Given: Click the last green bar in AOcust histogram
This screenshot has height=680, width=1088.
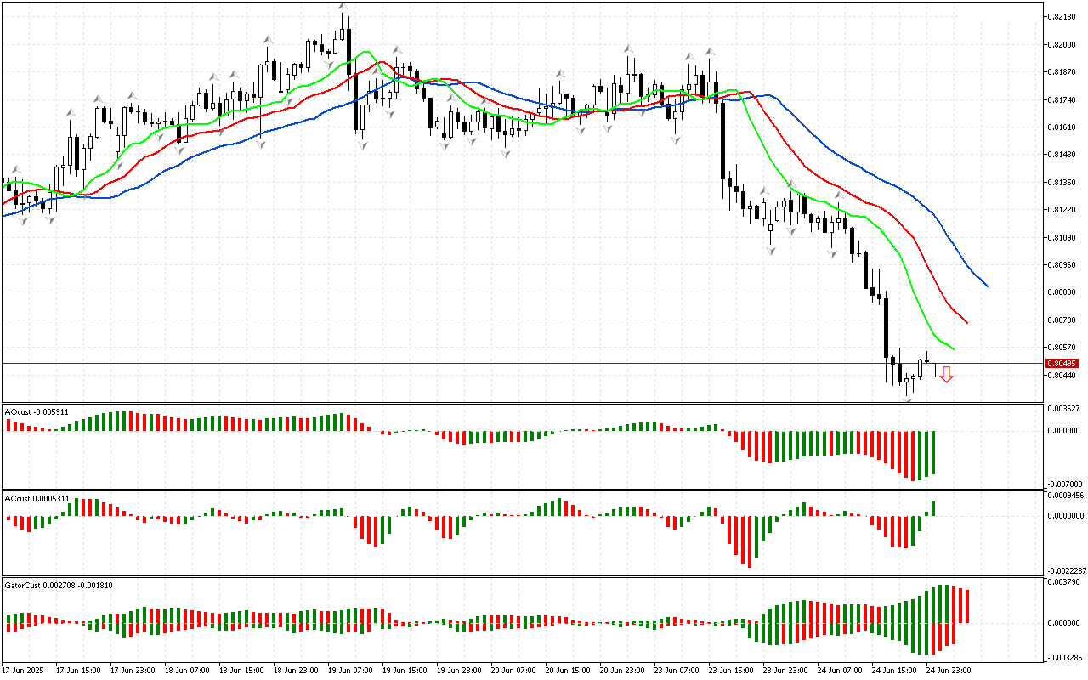Looking at the screenshot, I should pos(933,452).
